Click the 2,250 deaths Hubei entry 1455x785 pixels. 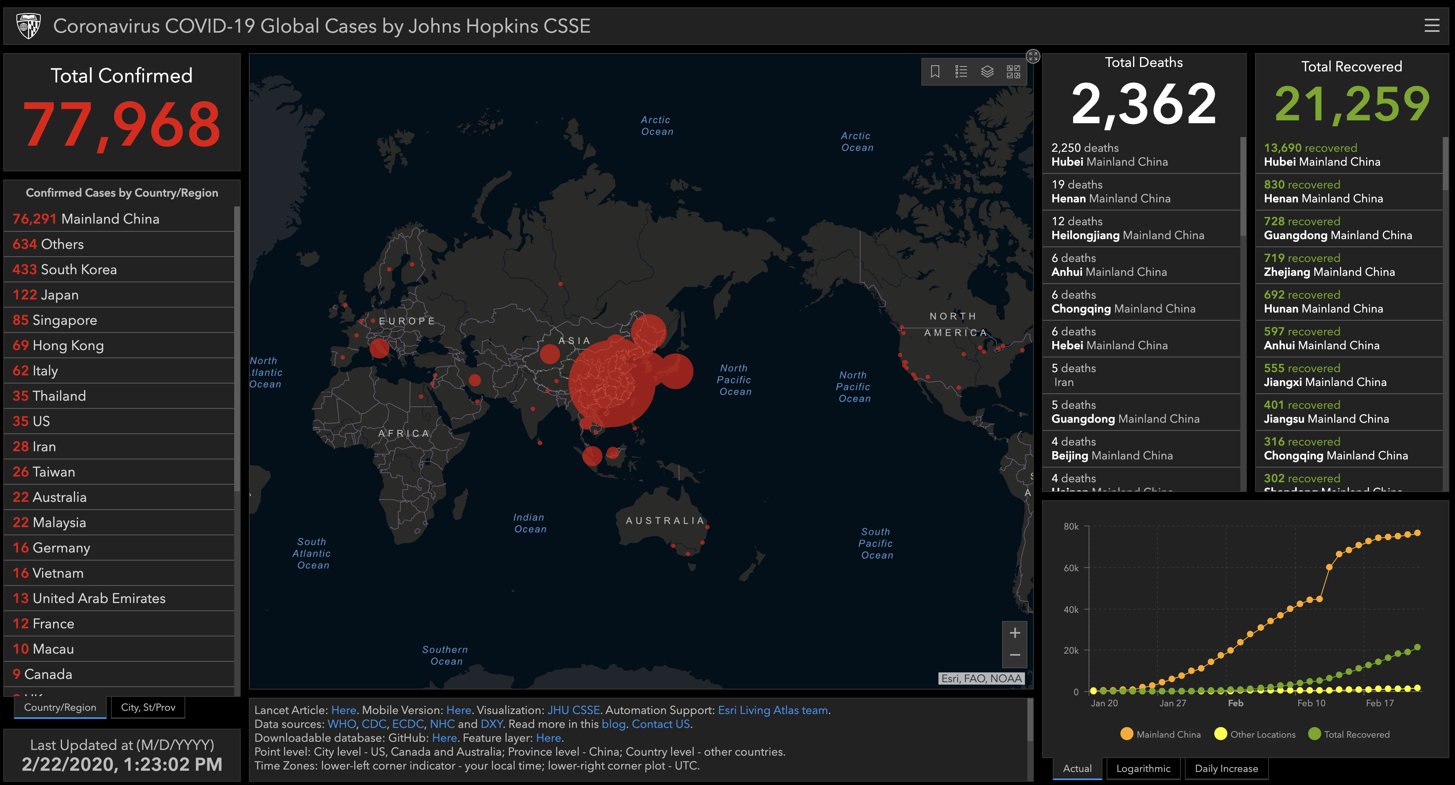tap(1141, 155)
